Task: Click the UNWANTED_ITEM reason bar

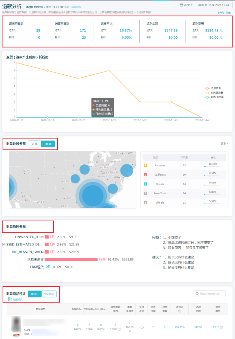Action: tap(47, 237)
